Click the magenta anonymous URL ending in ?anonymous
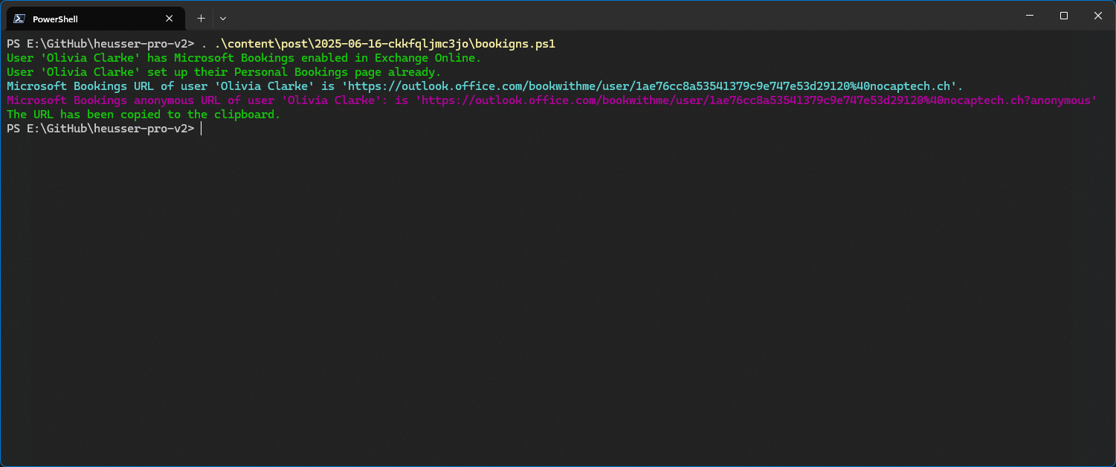 pyautogui.click(x=759, y=100)
